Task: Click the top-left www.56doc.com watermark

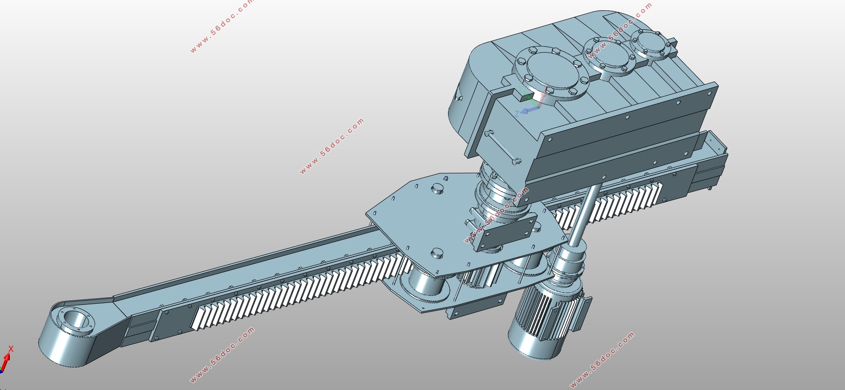Action: 221,26
